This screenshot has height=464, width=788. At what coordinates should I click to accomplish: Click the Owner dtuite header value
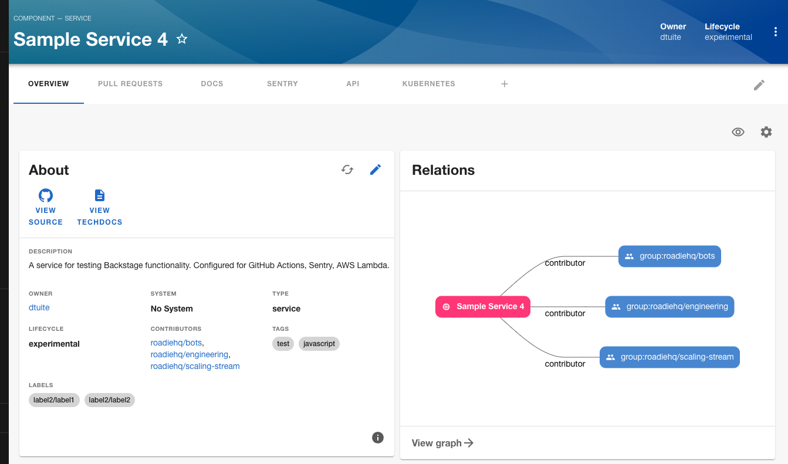click(x=671, y=37)
